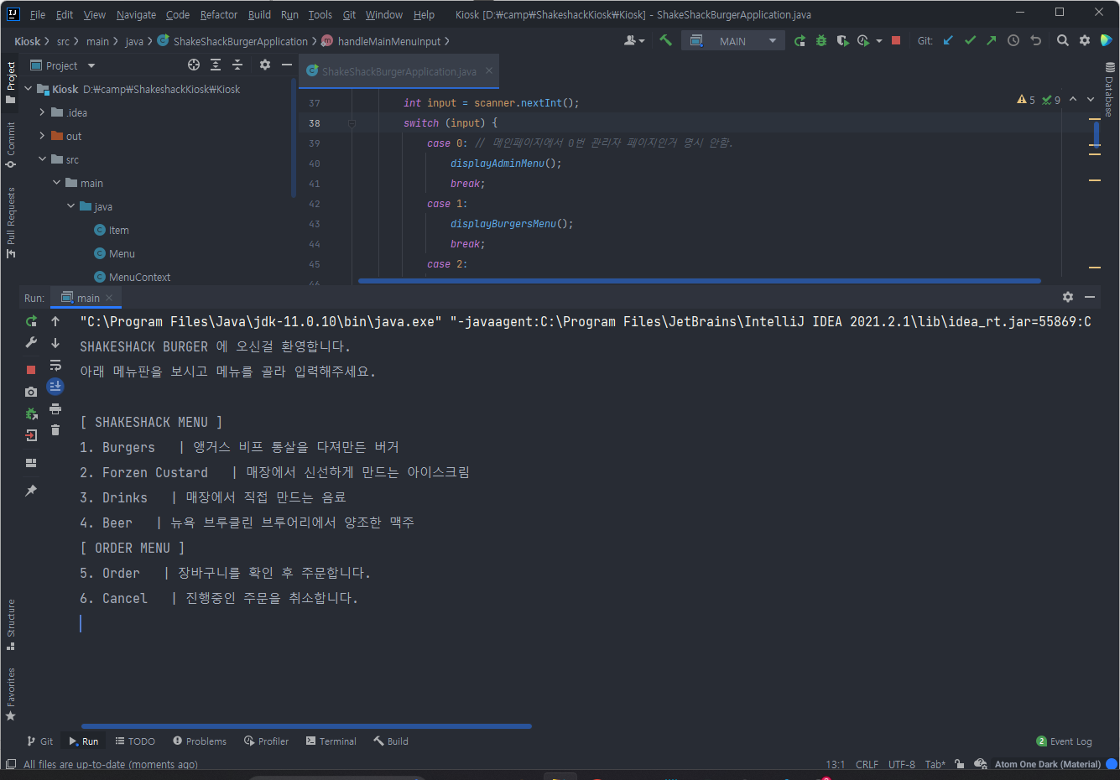
Task: Toggle the Structure tool window stripe button
Action: [x=11, y=624]
